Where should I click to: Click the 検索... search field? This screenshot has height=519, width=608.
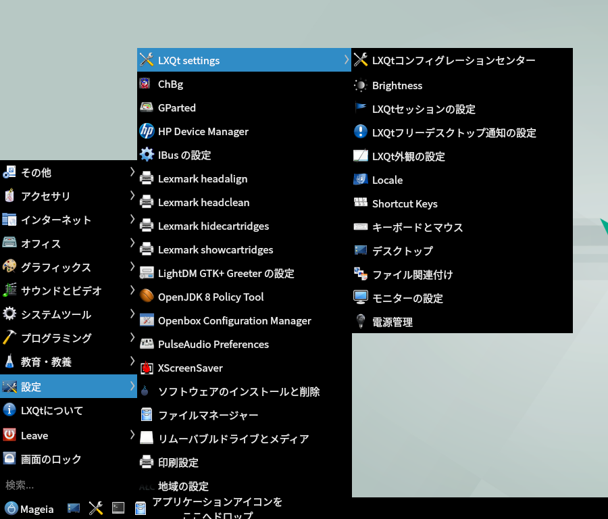coord(69,485)
